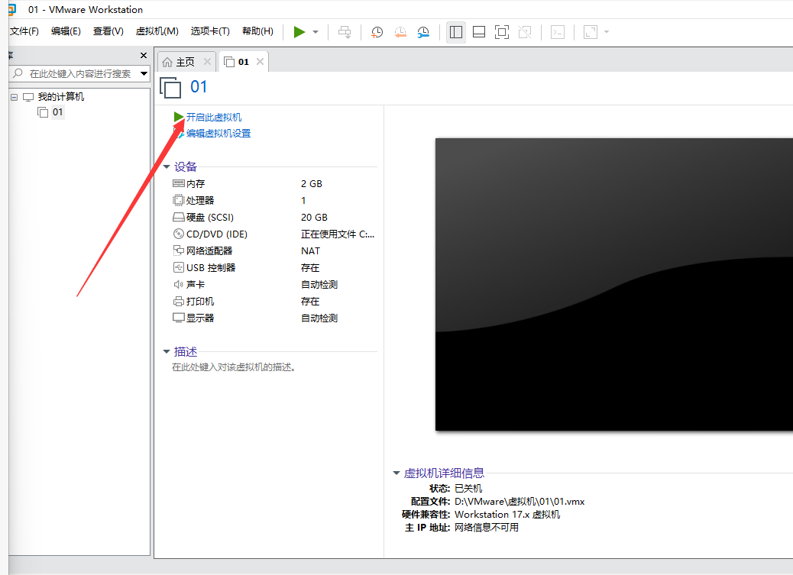Click the memory value 2 GB
This screenshot has height=575, width=793.
tap(312, 183)
